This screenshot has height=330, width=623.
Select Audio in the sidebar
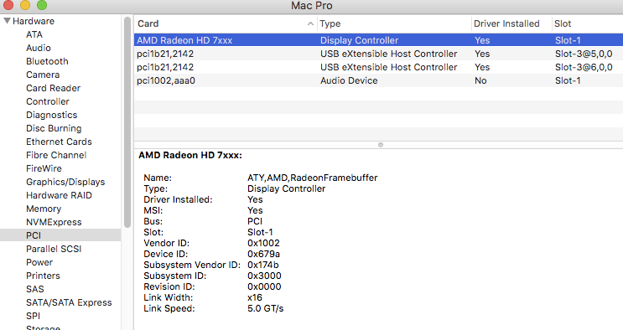(x=38, y=48)
